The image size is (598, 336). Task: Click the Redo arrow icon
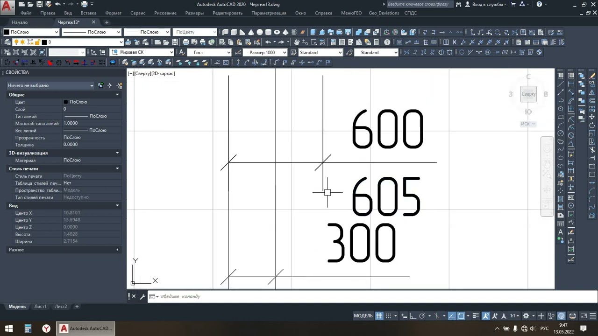click(x=281, y=42)
